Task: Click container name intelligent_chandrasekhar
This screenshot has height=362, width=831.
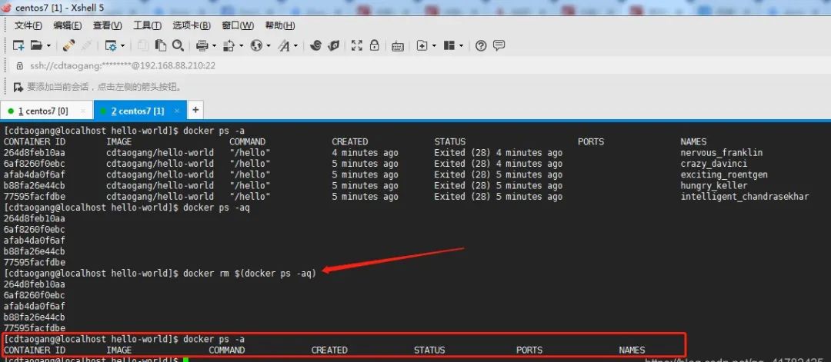Action: point(745,196)
